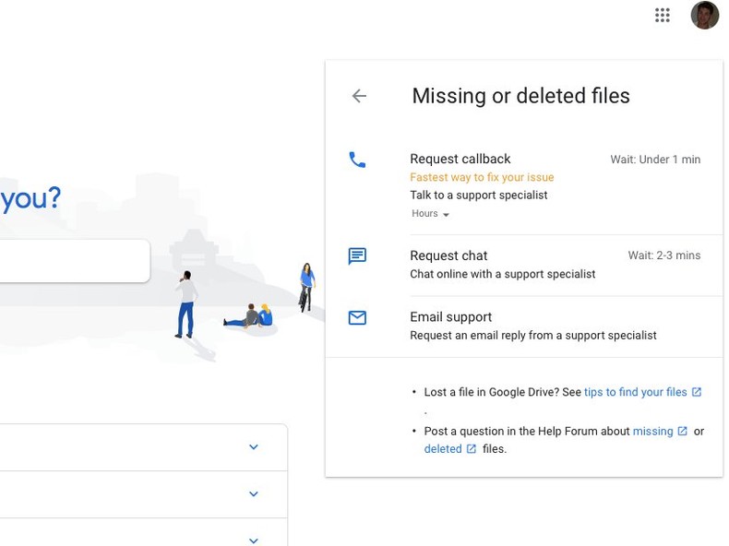The image size is (729, 546).
Task: Expand the Hours dropdown
Action: click(431, 214)
